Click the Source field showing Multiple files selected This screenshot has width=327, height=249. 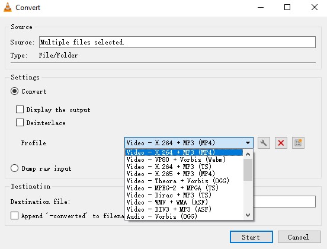click(x=177, y=42)
